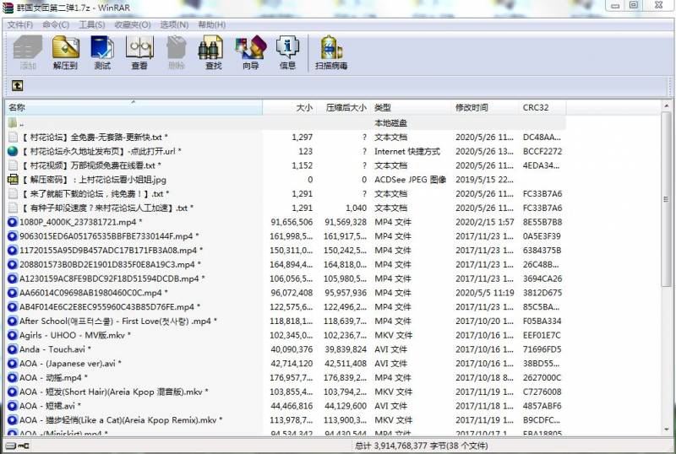Viewport: 676px width, 454px height.
Task: Select AOA - 短发(Short Hair) mkv file
Action: click(x=114, y=392)
